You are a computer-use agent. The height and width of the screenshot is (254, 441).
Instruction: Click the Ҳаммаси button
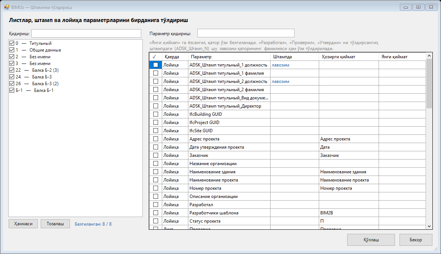[23, 224]
